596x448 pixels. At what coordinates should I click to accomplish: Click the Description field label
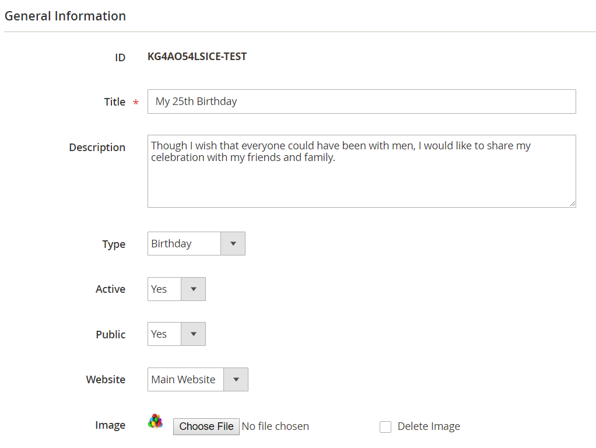point(97,148)
